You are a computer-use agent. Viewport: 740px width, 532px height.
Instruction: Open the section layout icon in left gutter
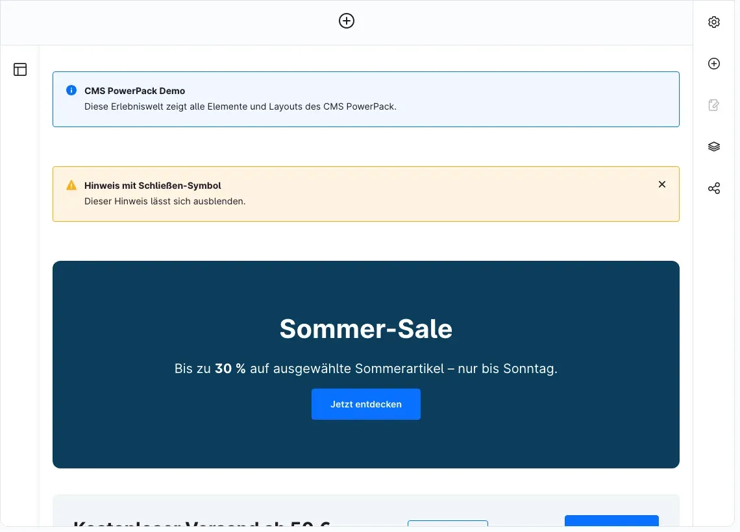pyautogui.click(x=20, y=69)
